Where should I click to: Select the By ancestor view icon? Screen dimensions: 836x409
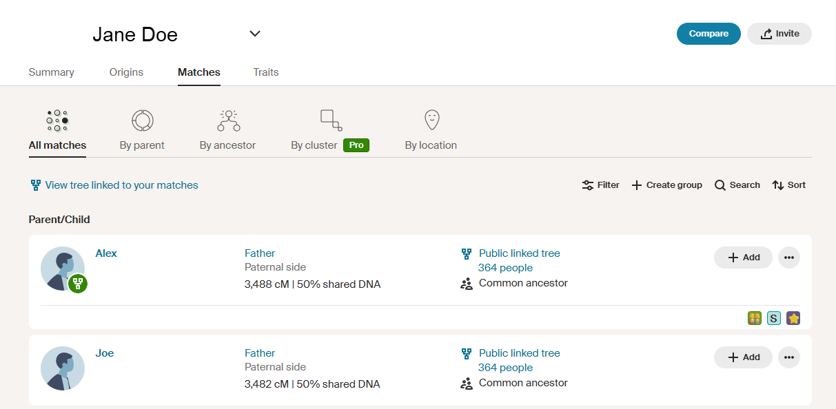[228, 120]
